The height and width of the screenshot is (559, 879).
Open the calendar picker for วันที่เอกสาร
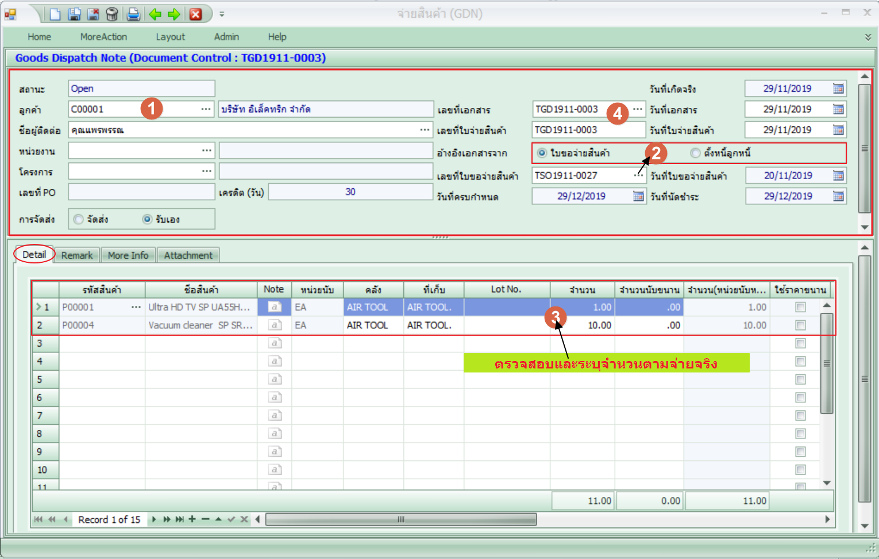[838, 109]
